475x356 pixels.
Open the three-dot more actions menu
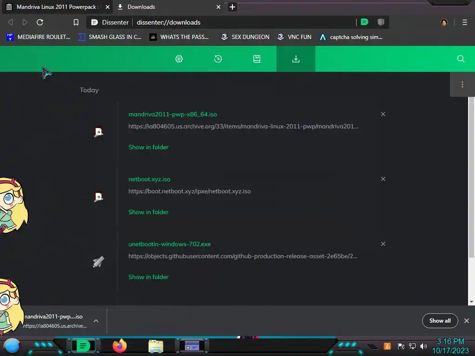[x=462, y=84]
